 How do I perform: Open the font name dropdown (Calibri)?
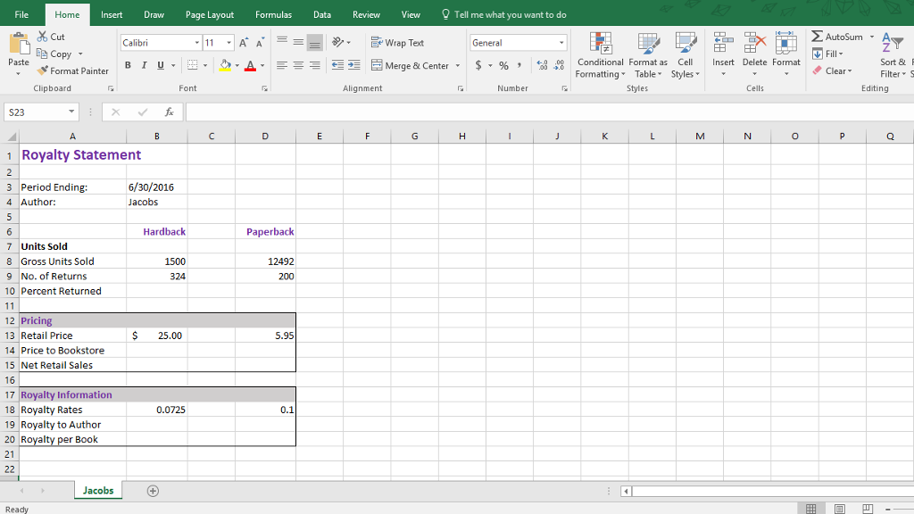[x=196, y=43]
